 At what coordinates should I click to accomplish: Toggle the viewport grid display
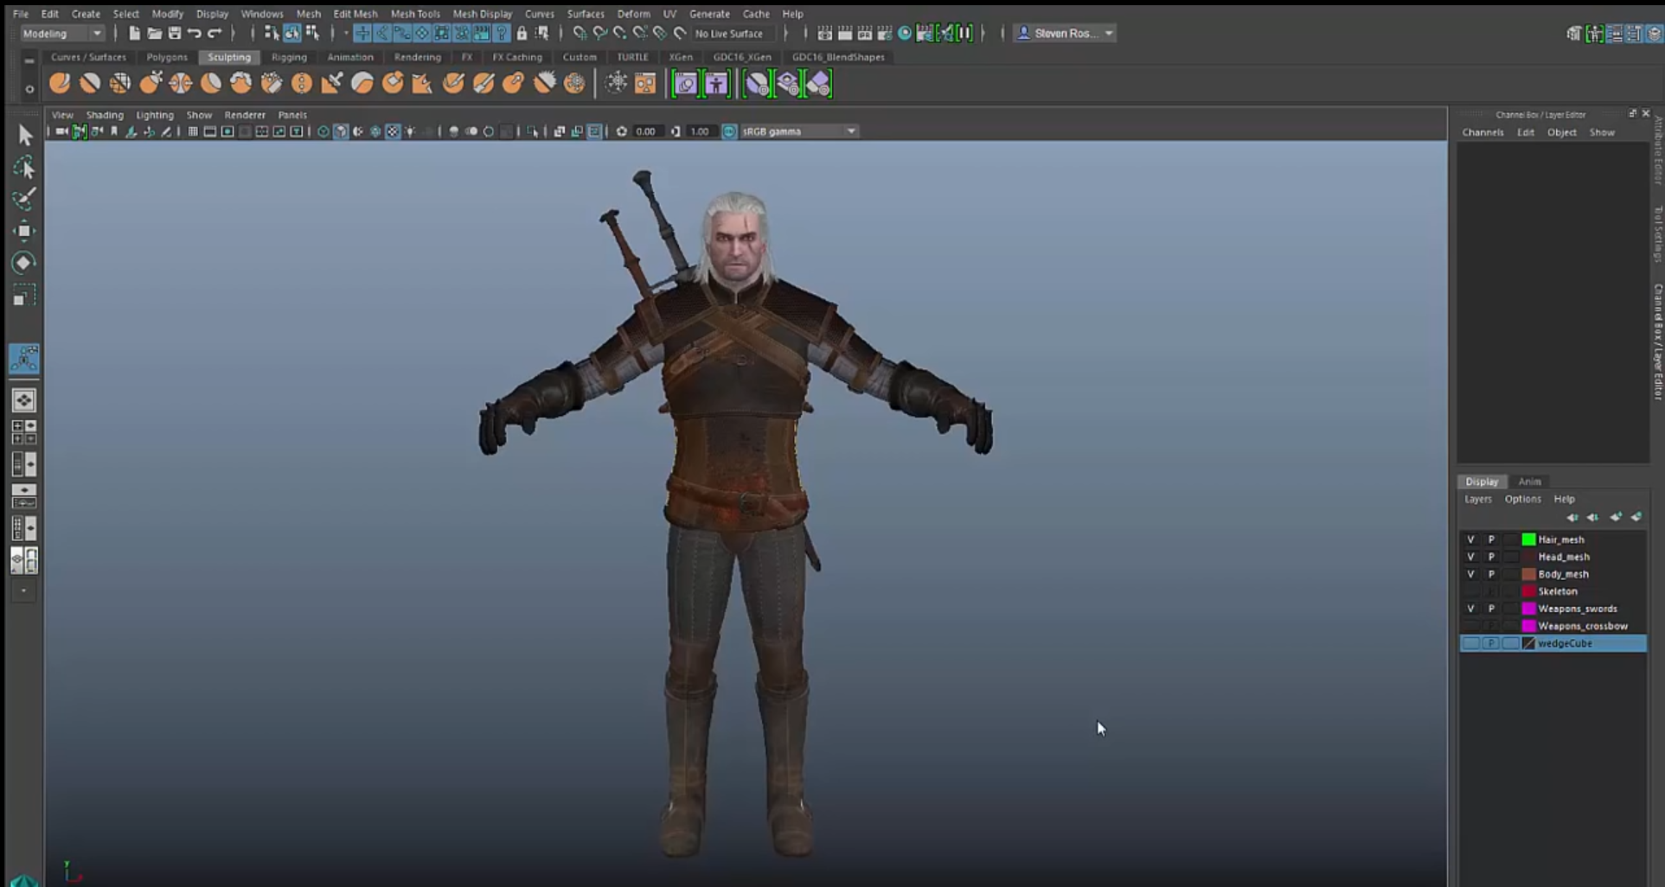tap(193, 131)
